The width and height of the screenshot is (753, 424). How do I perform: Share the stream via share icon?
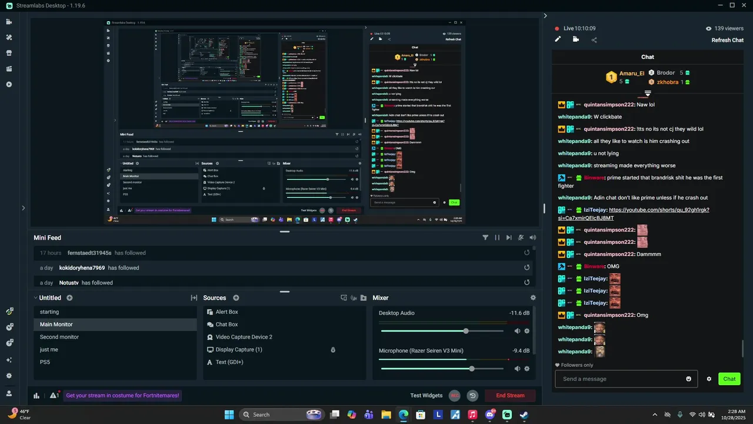(x=594, y=40)
